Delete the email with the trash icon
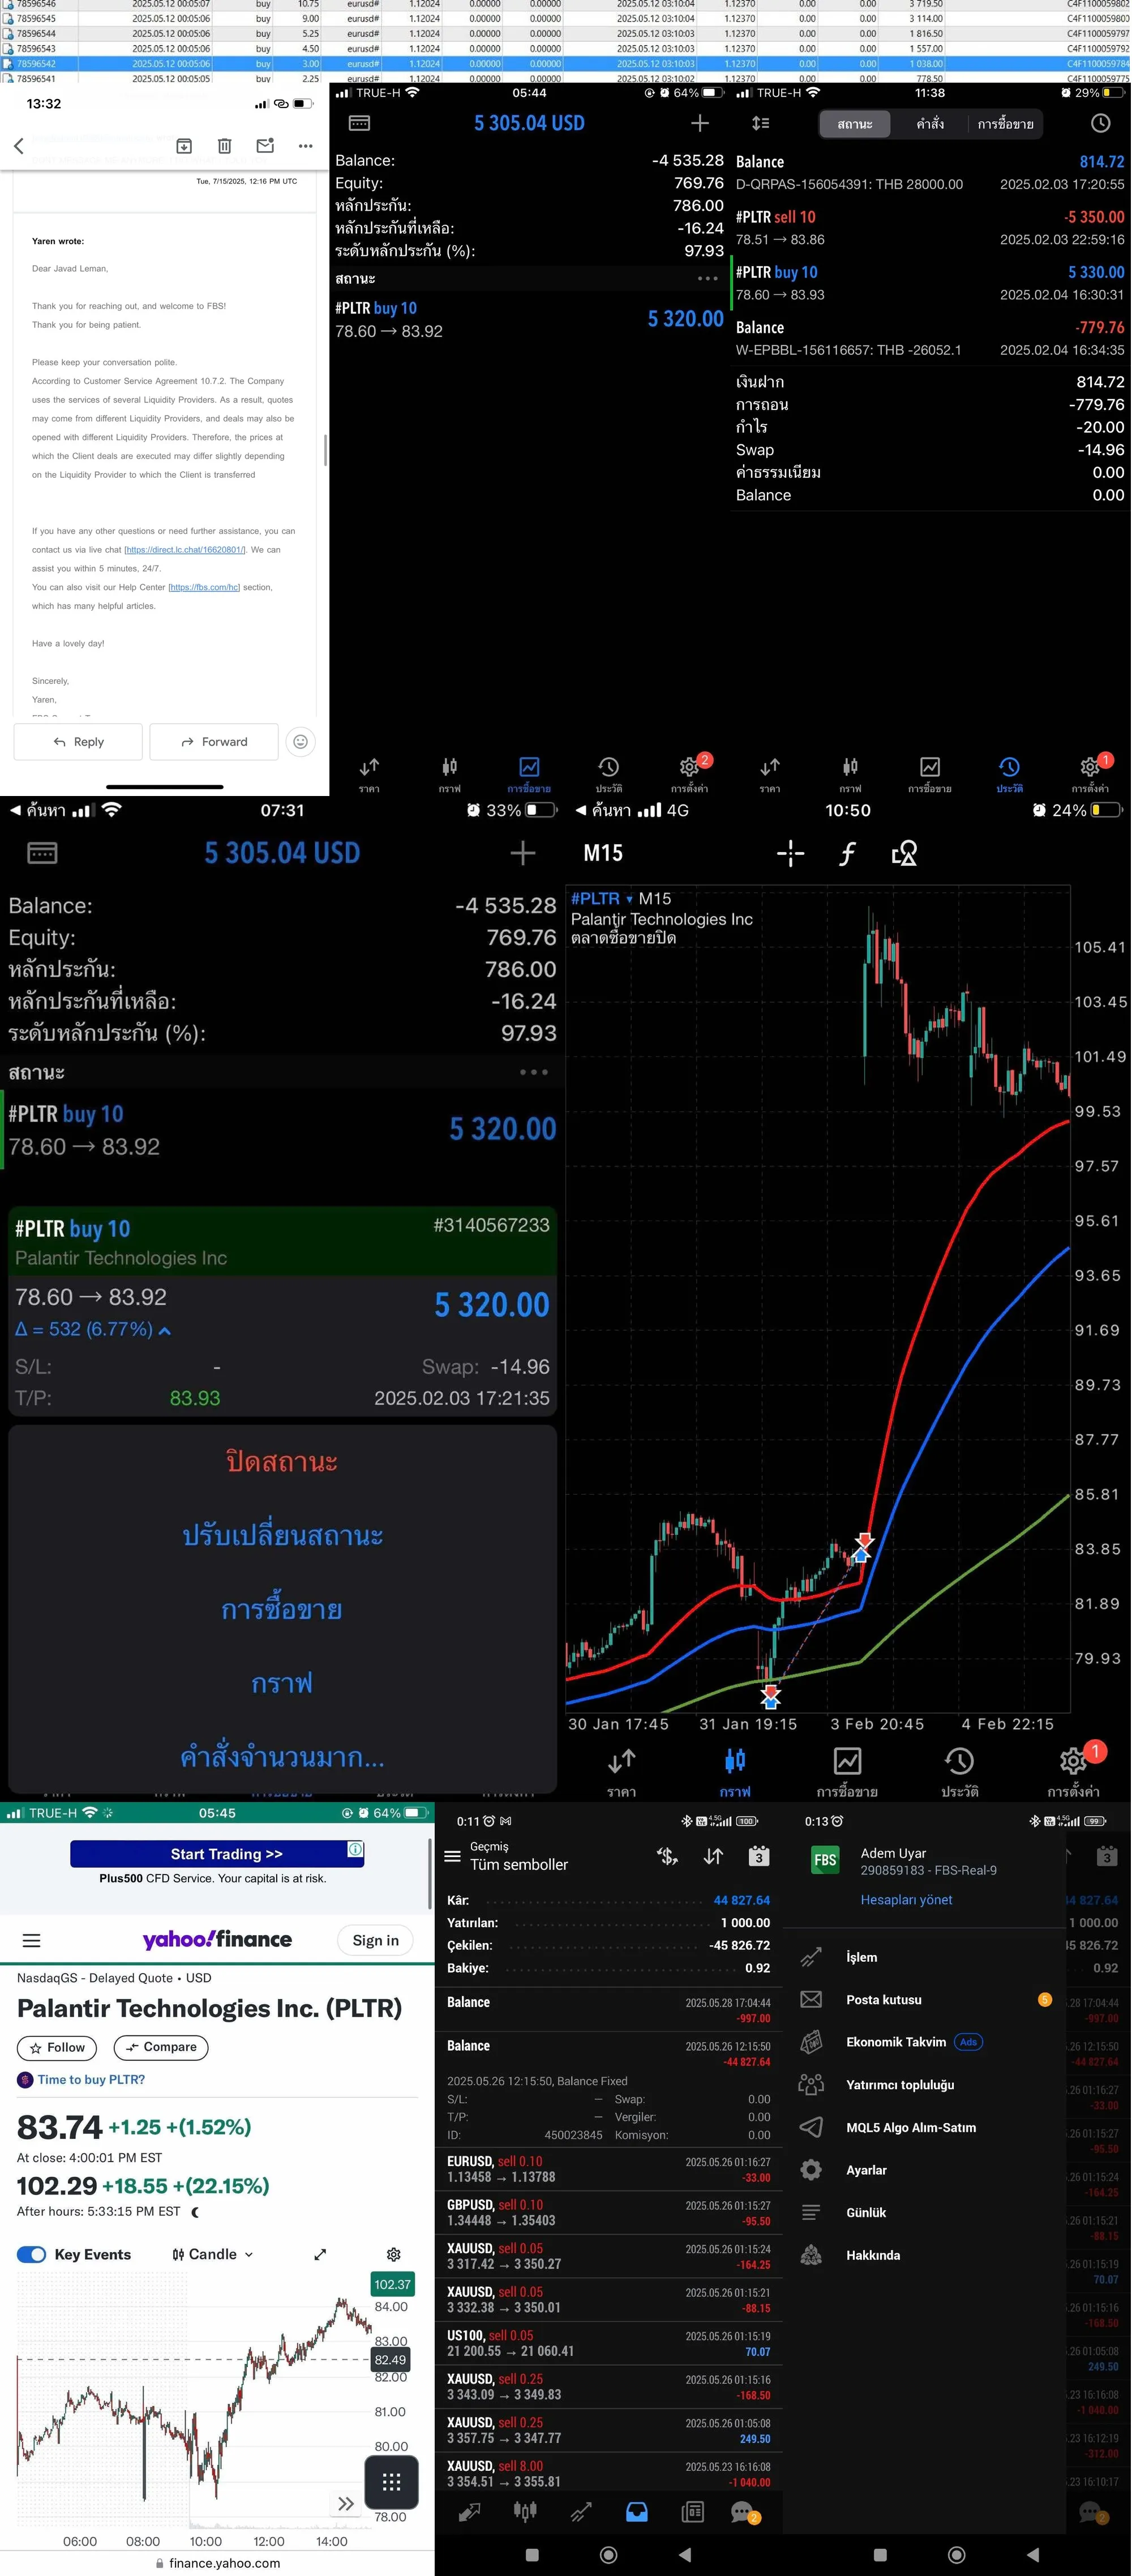This screenshot has height=2576, width=1132. 225,146
